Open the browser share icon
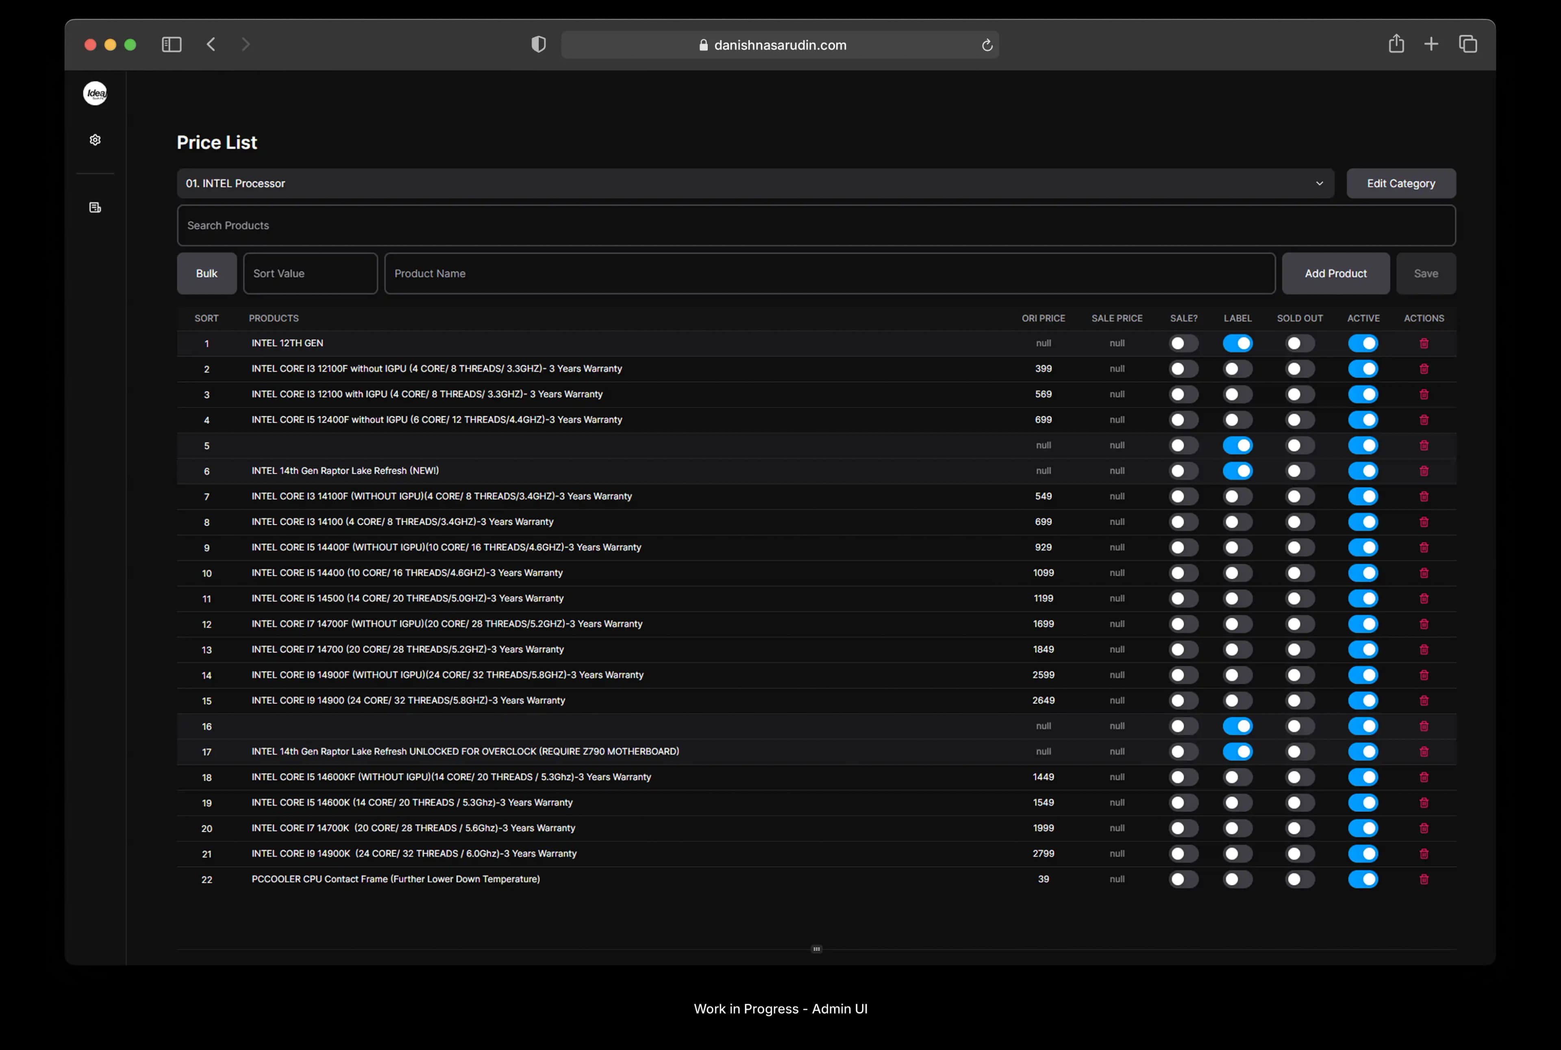This screenshot has width=1561, height=1050. tap(1396, 43)
